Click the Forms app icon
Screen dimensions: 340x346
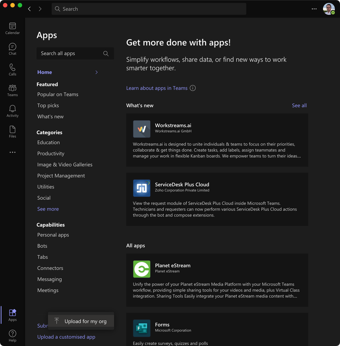(142, 328)
